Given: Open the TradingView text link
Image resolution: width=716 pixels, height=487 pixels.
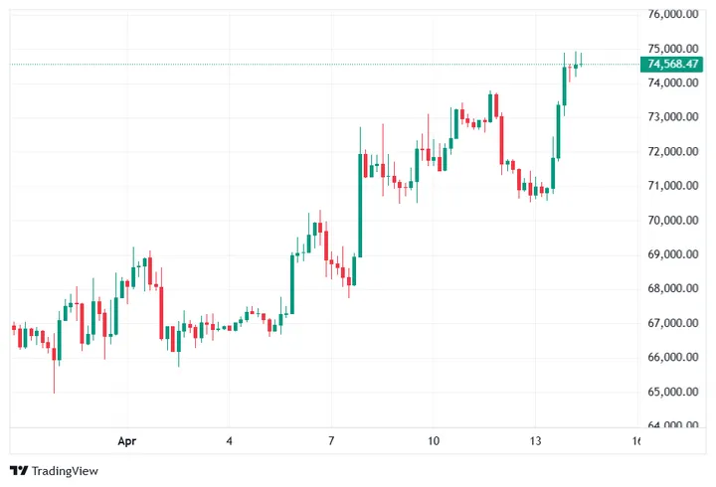Looking at the screenshot, I should point(57,470).
